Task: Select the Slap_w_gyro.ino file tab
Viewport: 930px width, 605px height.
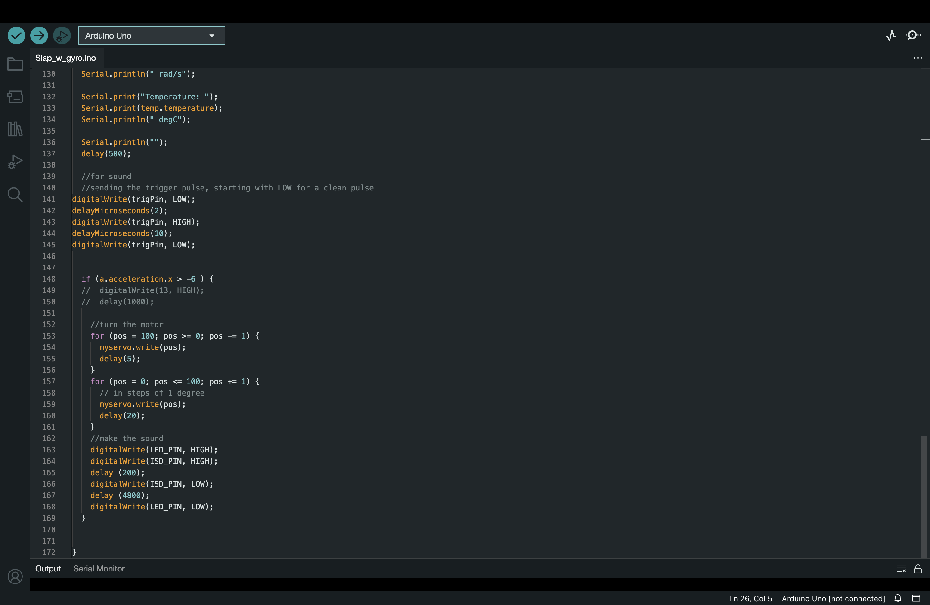Action: pyautogui.click(x=66, y=58)
